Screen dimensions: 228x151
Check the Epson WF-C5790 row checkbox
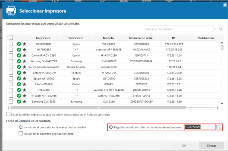(11, 78)
